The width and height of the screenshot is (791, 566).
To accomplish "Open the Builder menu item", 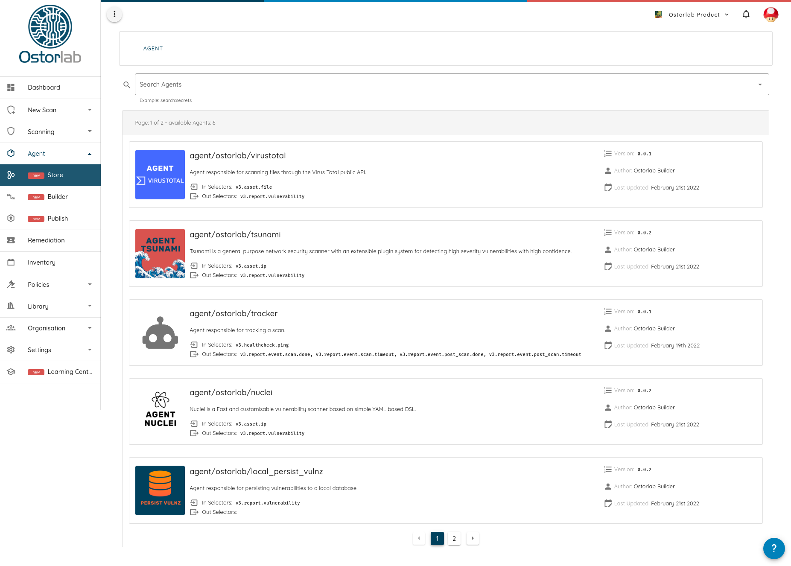I will (50, 197).
